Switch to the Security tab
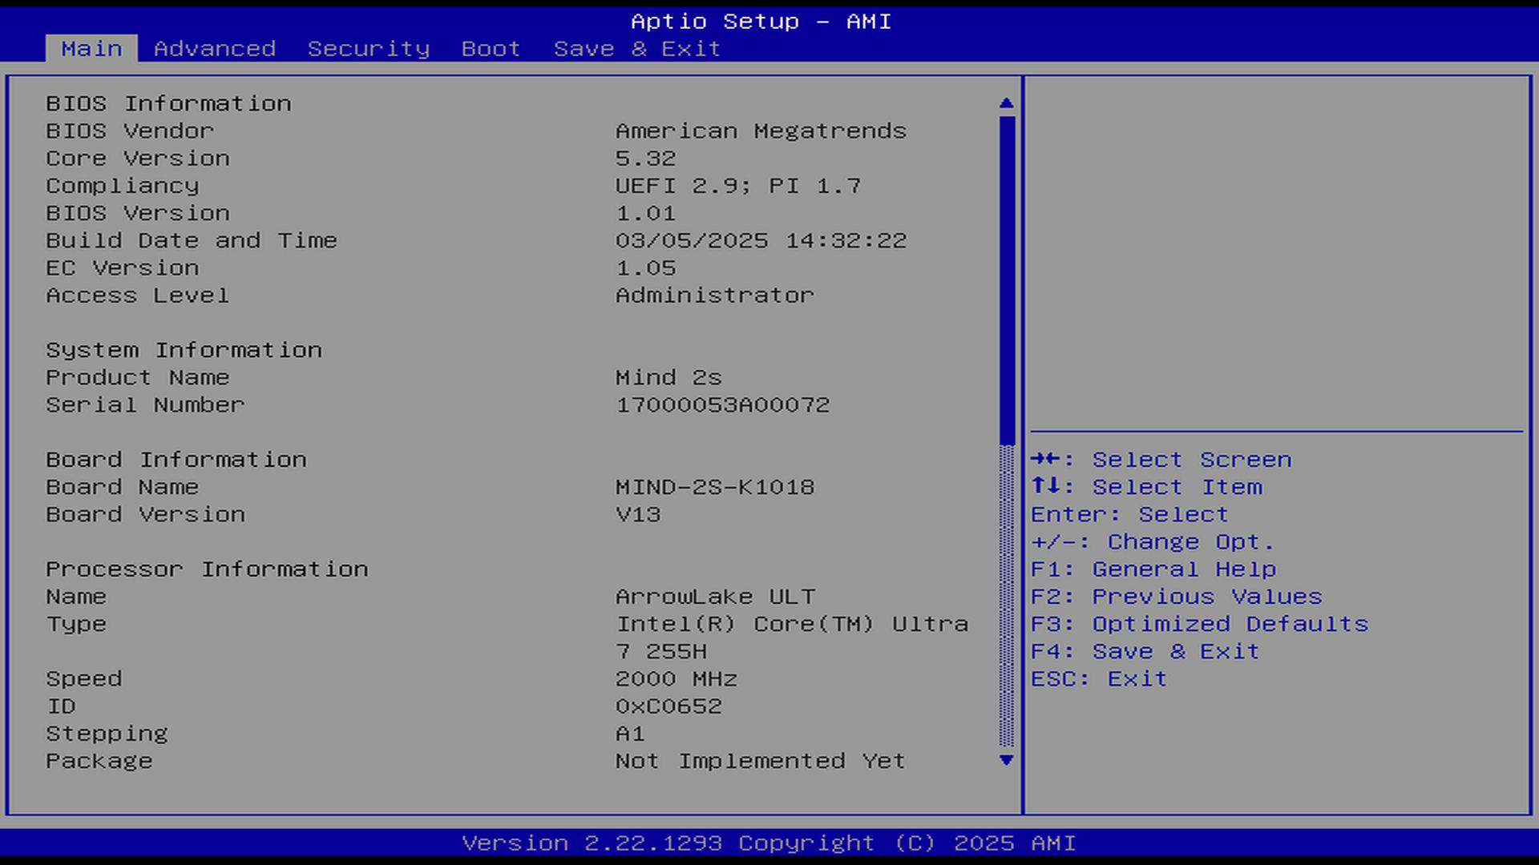 click(369, 49)
